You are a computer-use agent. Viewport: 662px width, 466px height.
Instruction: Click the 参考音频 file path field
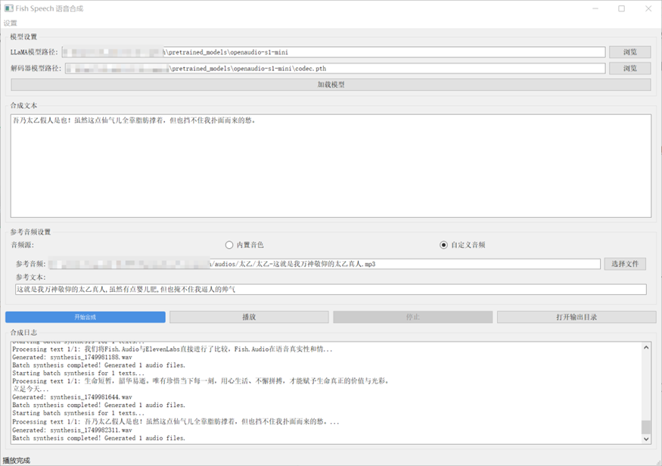click(x=325, y=264)
